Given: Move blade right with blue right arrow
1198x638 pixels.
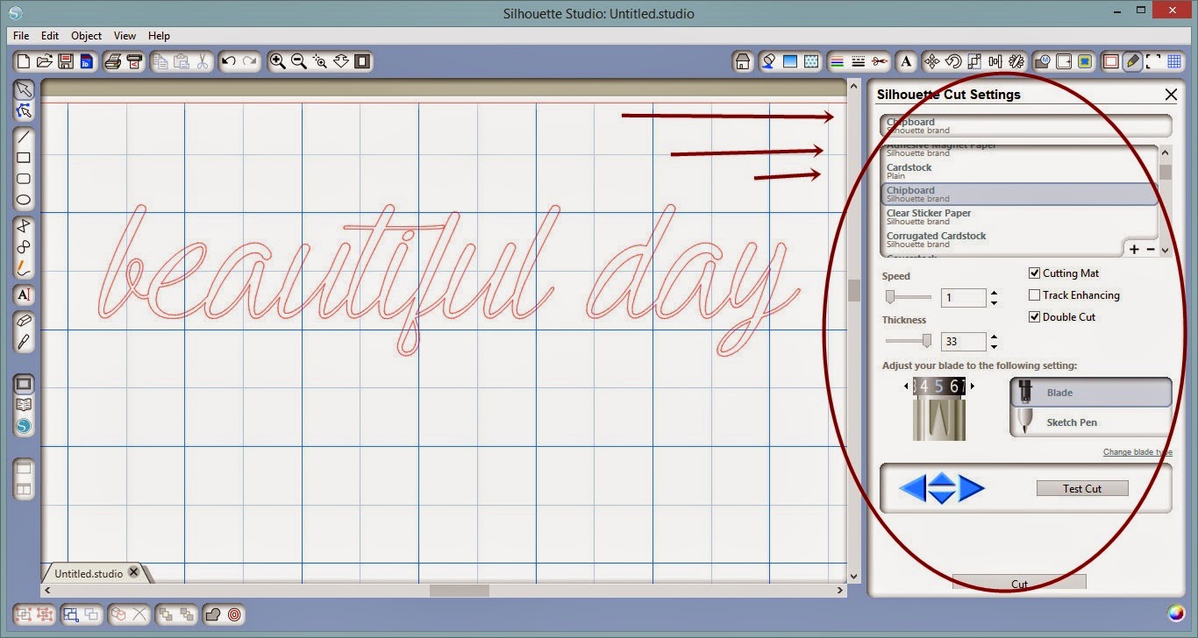Looking at the screenshot, I should (x=972, y=488).
